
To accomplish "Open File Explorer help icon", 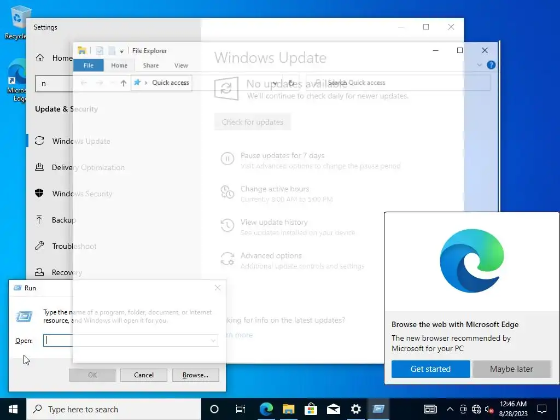I will (x=491, y=65).
